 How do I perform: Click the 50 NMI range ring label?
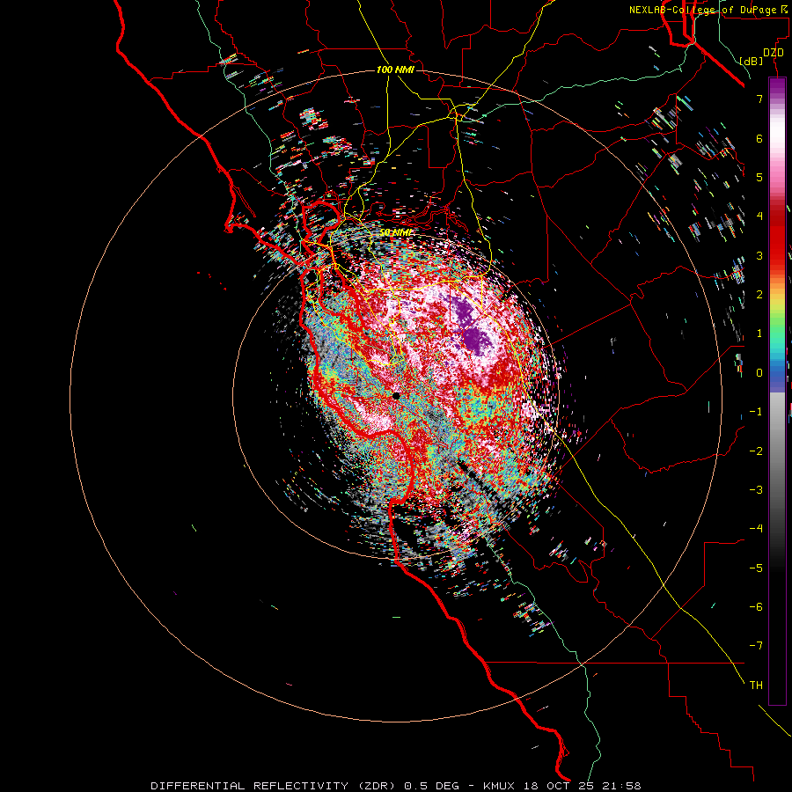(x=395, y=232)
